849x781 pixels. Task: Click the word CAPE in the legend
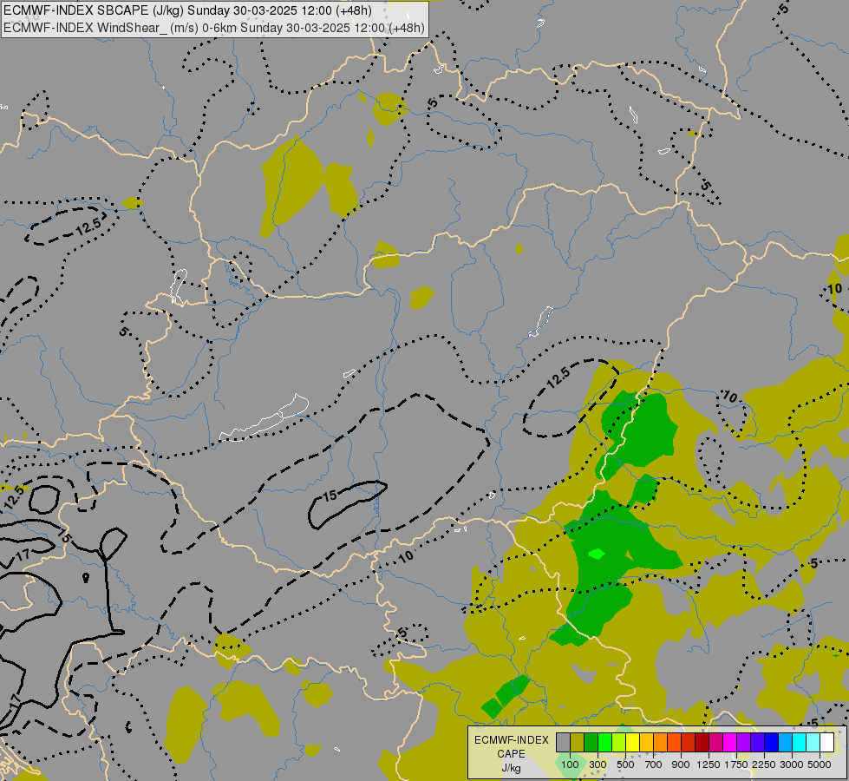(x=511, y=754)
